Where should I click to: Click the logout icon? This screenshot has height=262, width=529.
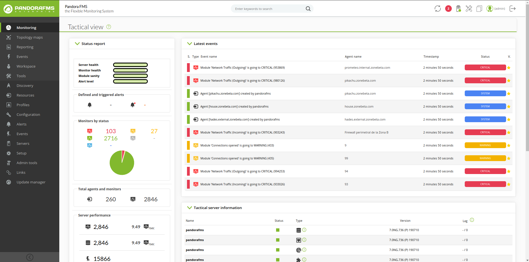[512, 9]
